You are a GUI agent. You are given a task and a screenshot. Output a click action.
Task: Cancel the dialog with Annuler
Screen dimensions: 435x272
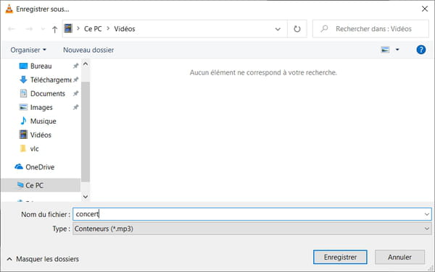[399, 257]
